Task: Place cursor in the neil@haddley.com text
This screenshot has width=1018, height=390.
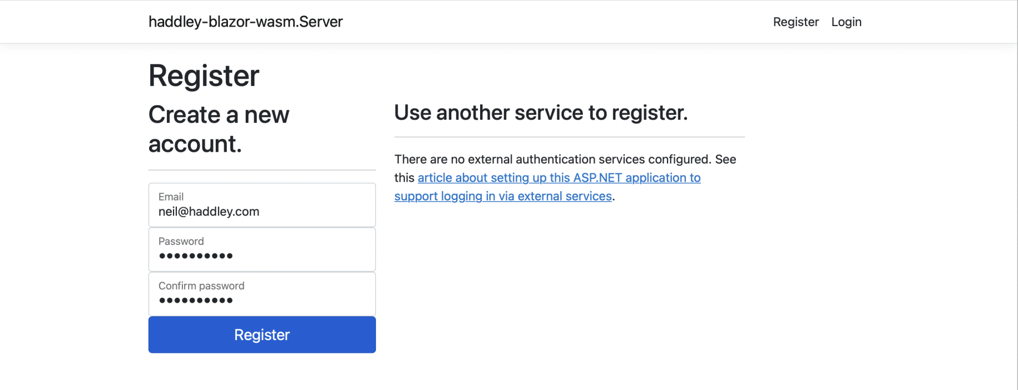Action: tap(208, 212)
